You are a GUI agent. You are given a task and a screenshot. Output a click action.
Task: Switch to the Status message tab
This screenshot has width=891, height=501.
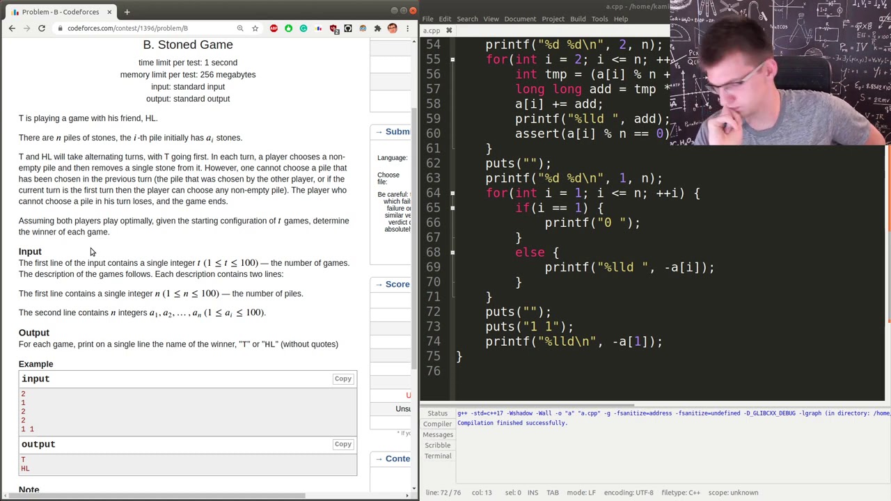438,413
